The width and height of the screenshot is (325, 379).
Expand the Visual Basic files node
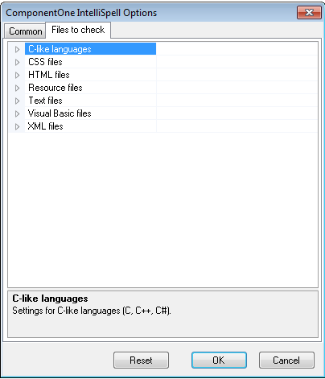point(17,113)
